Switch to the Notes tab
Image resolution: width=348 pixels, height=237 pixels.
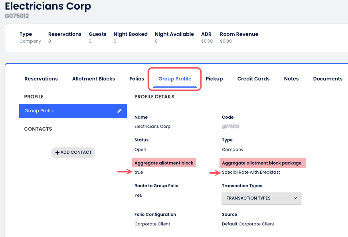(x=291, y=79)
